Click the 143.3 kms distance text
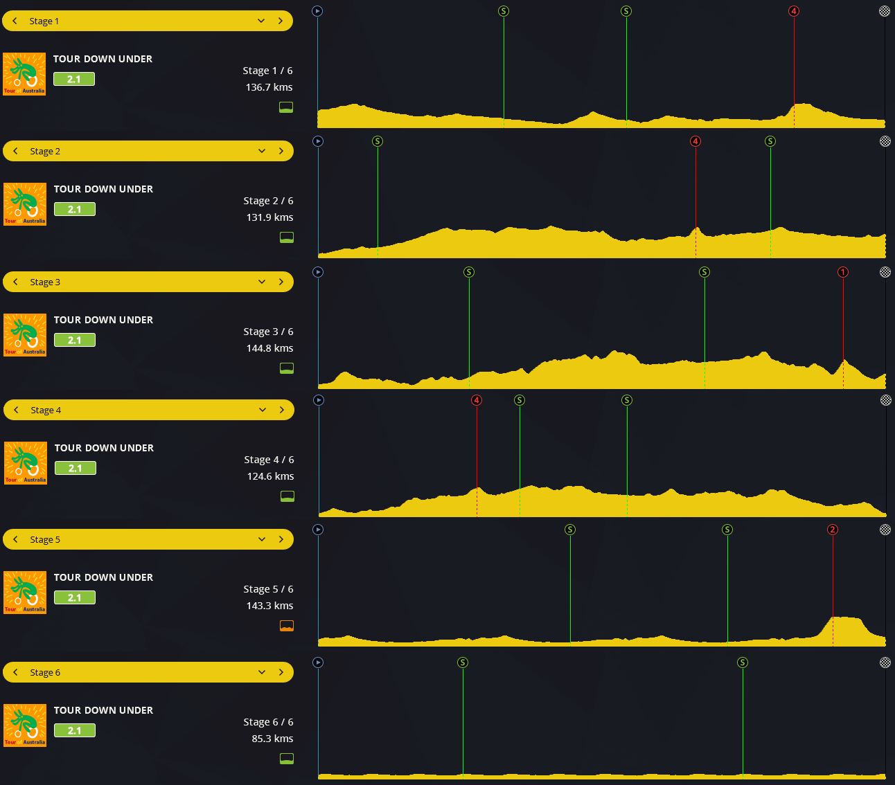The image size is (895, 785). pyautogui.click(x=269, y=606)
